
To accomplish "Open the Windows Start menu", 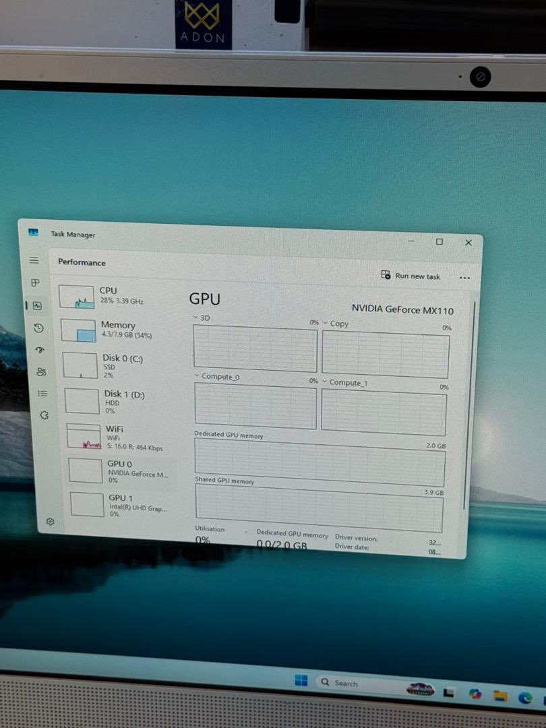I will point(301,680).
